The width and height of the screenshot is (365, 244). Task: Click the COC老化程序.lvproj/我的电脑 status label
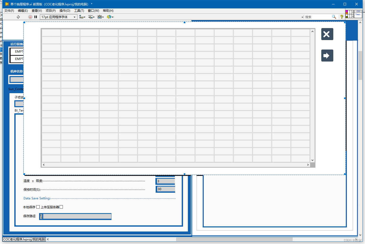click(x=24, y=239)
